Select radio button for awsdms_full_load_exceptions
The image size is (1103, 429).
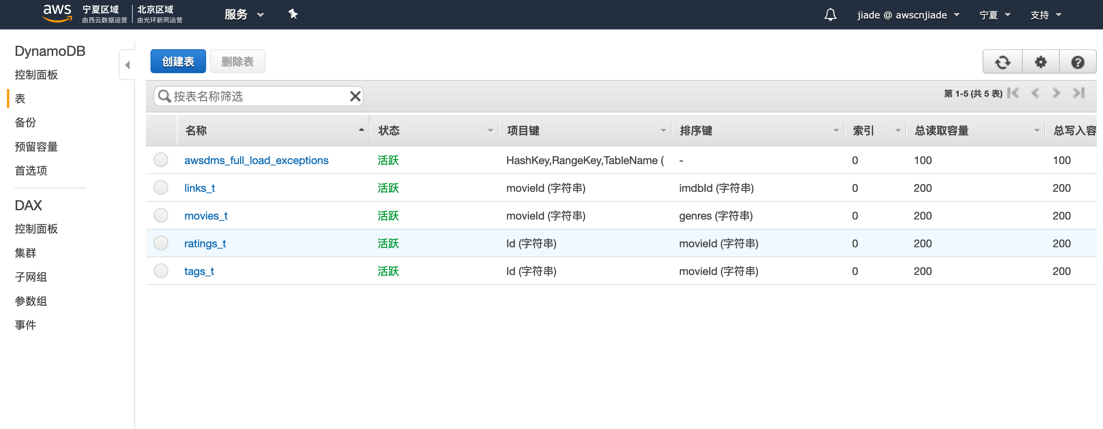[161, 160]
